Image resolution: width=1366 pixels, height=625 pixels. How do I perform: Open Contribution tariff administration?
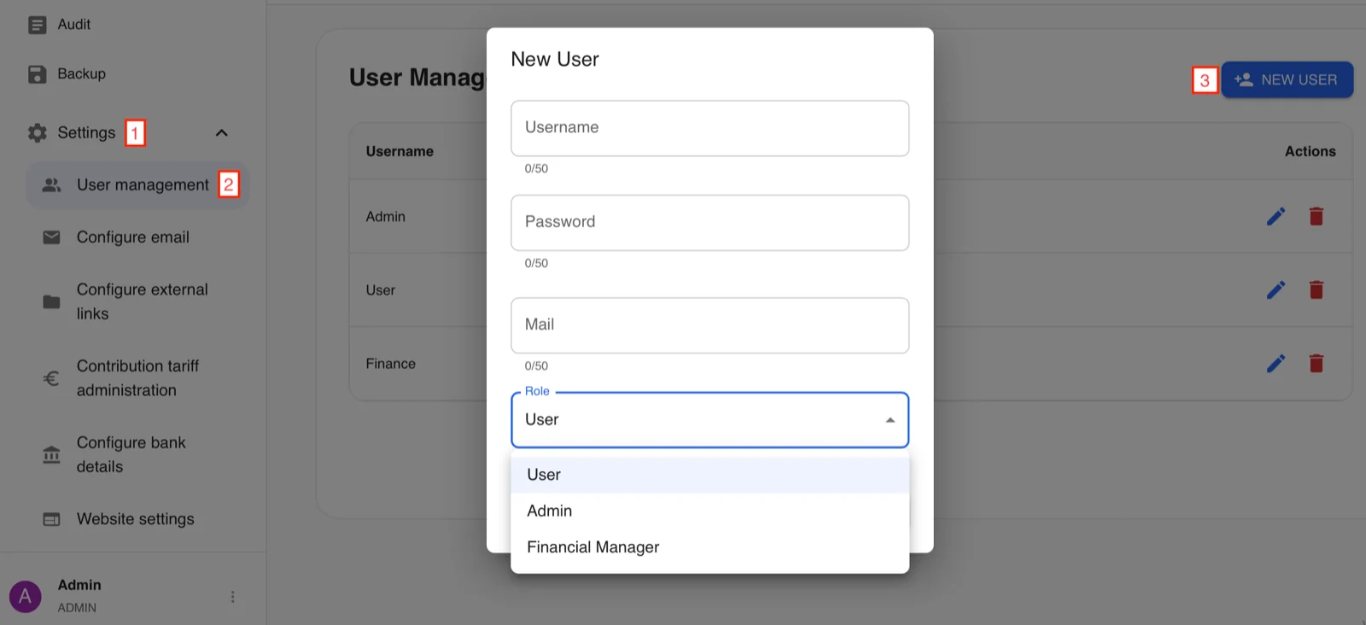(x=137, y=378)
